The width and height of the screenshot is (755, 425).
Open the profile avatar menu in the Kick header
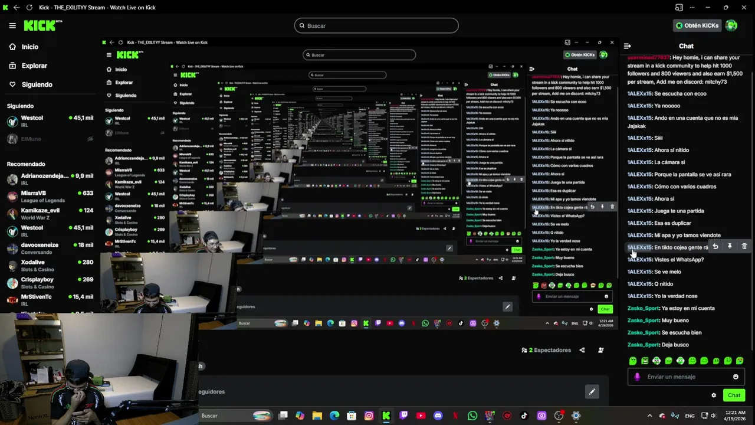click(x=731, y=25)
